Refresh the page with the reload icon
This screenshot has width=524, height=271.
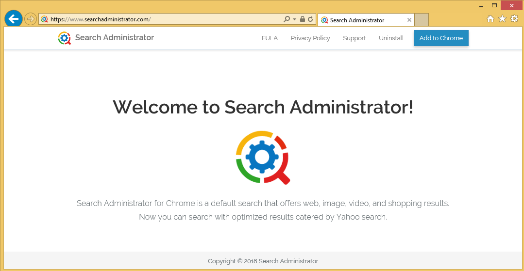tap(310, 19)
